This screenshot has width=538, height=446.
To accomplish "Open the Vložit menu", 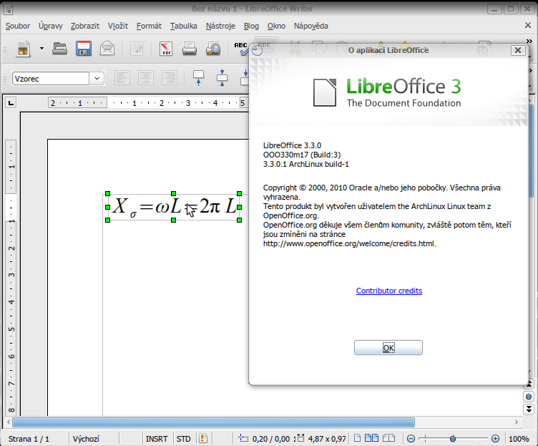I will 117,26.
